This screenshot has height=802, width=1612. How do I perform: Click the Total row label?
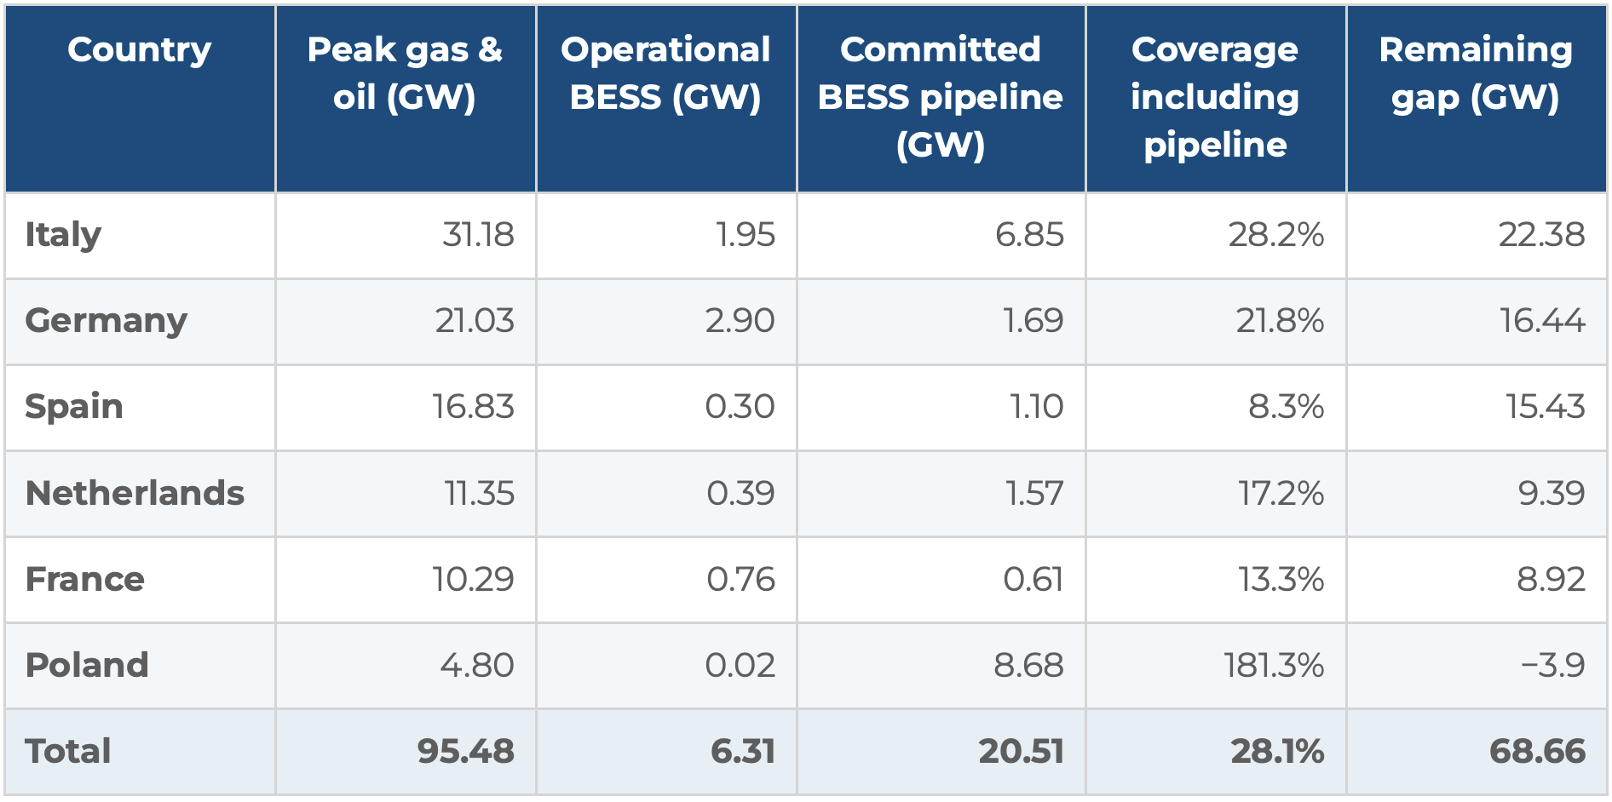[x=68, y=751]
